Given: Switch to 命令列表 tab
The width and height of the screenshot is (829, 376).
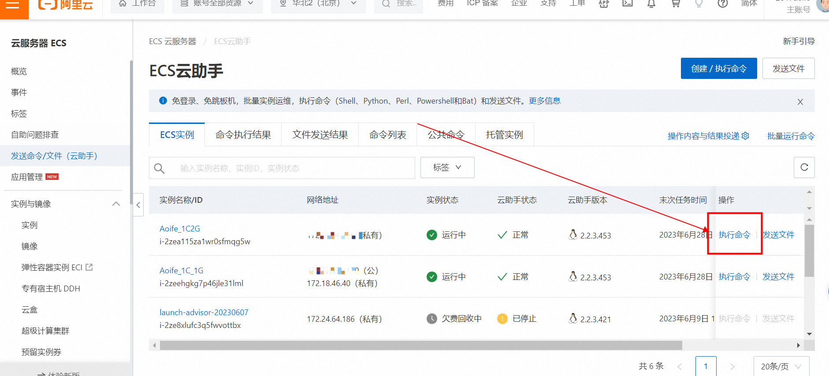Looking at the screenshot, I should tap(388, 135).
